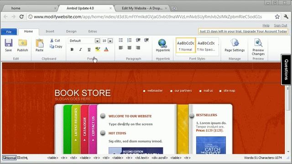Reload the page in the browser
Viewport: 292px width, 164px height.
pyautogui.click(x=21, y=17)
